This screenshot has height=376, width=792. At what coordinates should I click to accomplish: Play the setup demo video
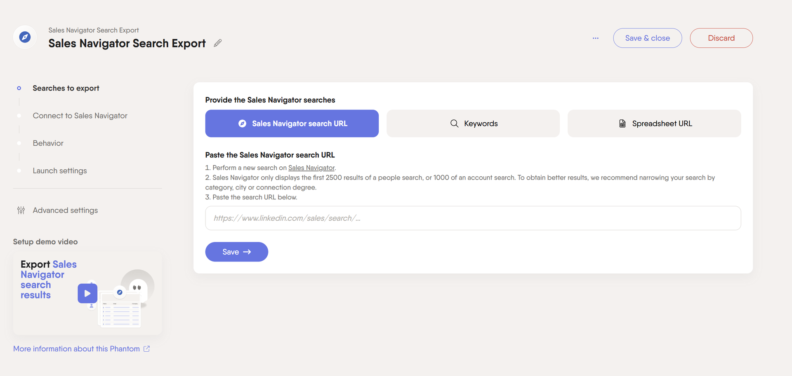pos(87,293)
